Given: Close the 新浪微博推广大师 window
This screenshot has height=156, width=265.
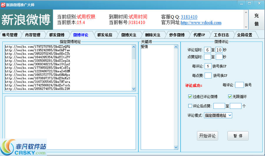Looking at the screenshot, I should point(259,3).
